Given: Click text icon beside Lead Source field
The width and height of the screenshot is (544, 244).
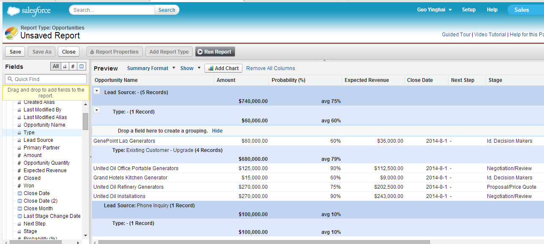Looking at the screenshot, I should tap(19, 140).
